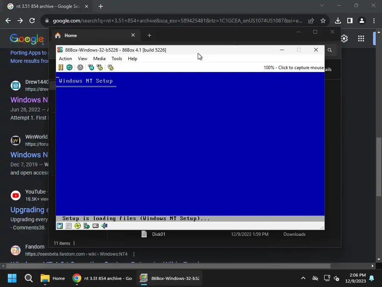Click the dimmed second floppy drive status icon
Viewport: 382px width, 287px height.
point(69,226)
